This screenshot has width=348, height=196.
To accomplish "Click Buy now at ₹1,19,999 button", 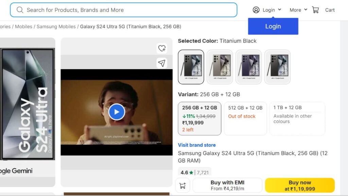I will [x=300, y=185].
